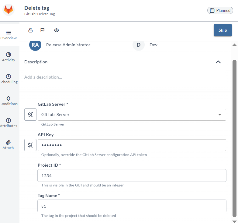The height and width of the screenshot is (223, 238).
Task: Click the GitLab fox logo icon
Action: point(9,10)
